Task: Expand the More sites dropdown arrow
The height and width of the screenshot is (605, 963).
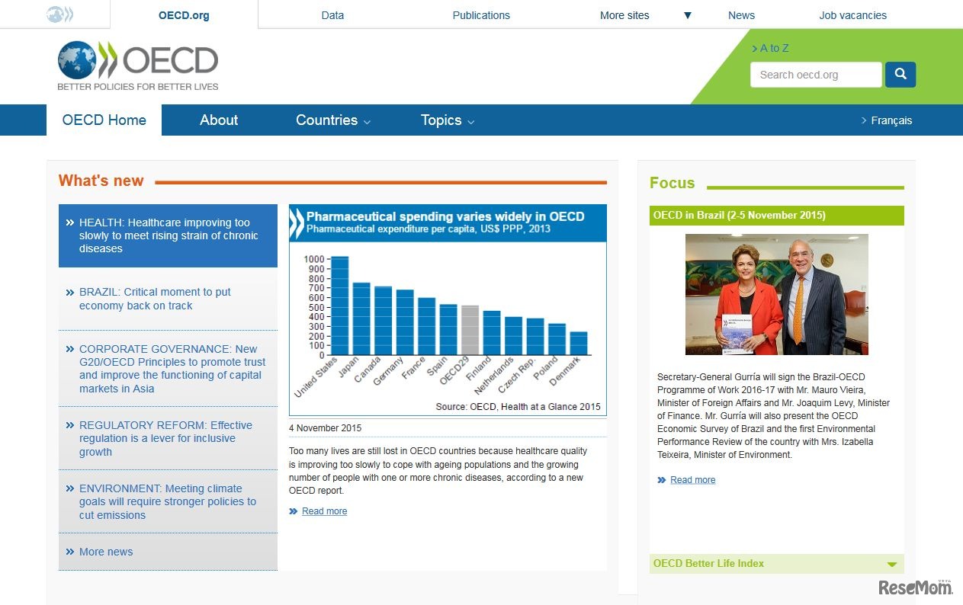Action: click(688, 14)
